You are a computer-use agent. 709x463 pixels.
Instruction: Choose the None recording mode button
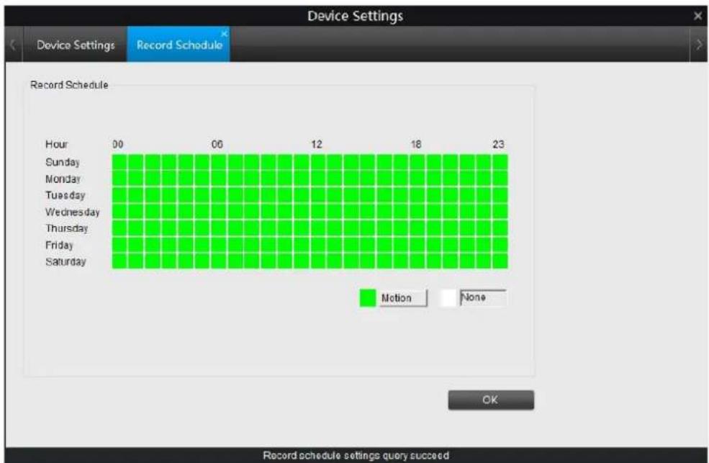coord(483,297)
